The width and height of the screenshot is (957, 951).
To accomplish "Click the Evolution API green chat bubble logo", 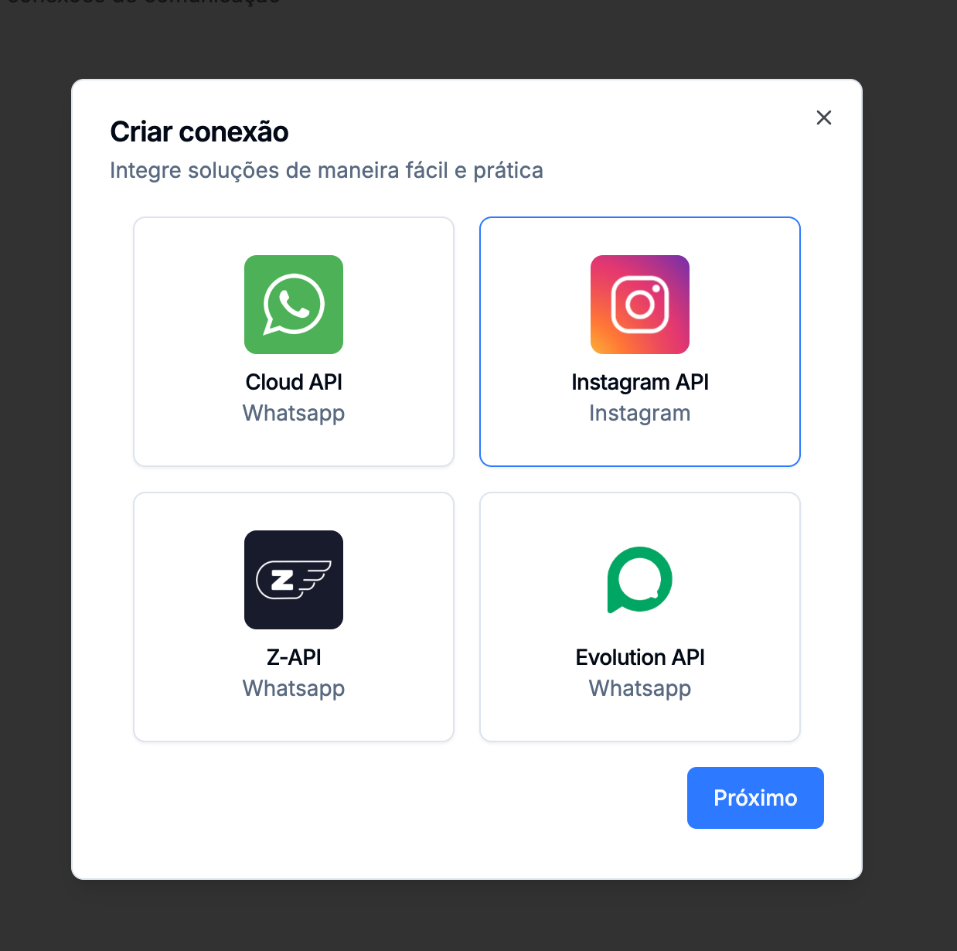I will point(640,580).
